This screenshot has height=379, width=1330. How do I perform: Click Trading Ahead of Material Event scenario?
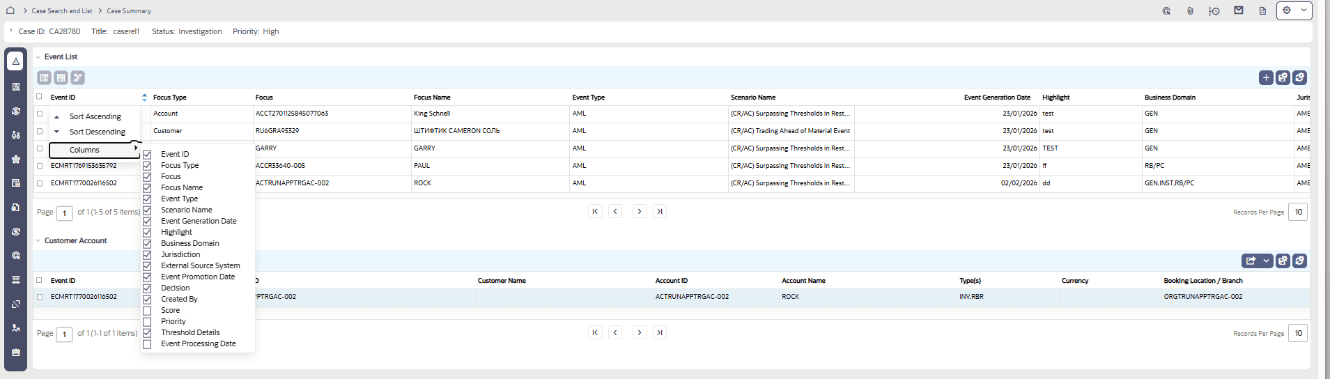tap(790, 131)
